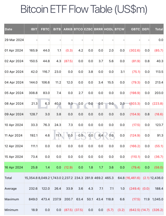Click the (58.0) total for 16 Apr
Image resolution: width=166 pixels, height=216 pixels.
pyautogui.click(x=159, y=167)
